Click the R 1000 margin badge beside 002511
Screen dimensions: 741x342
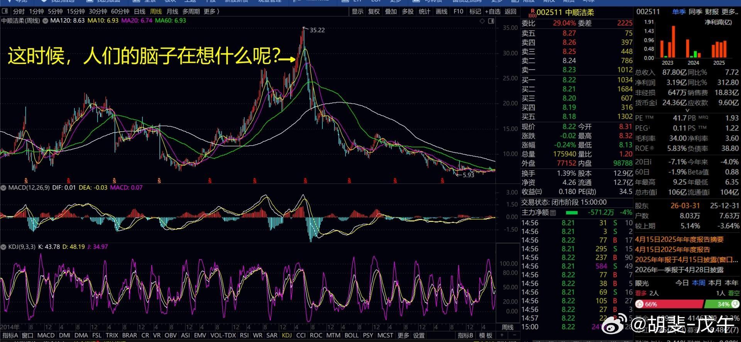coord(532,13)
